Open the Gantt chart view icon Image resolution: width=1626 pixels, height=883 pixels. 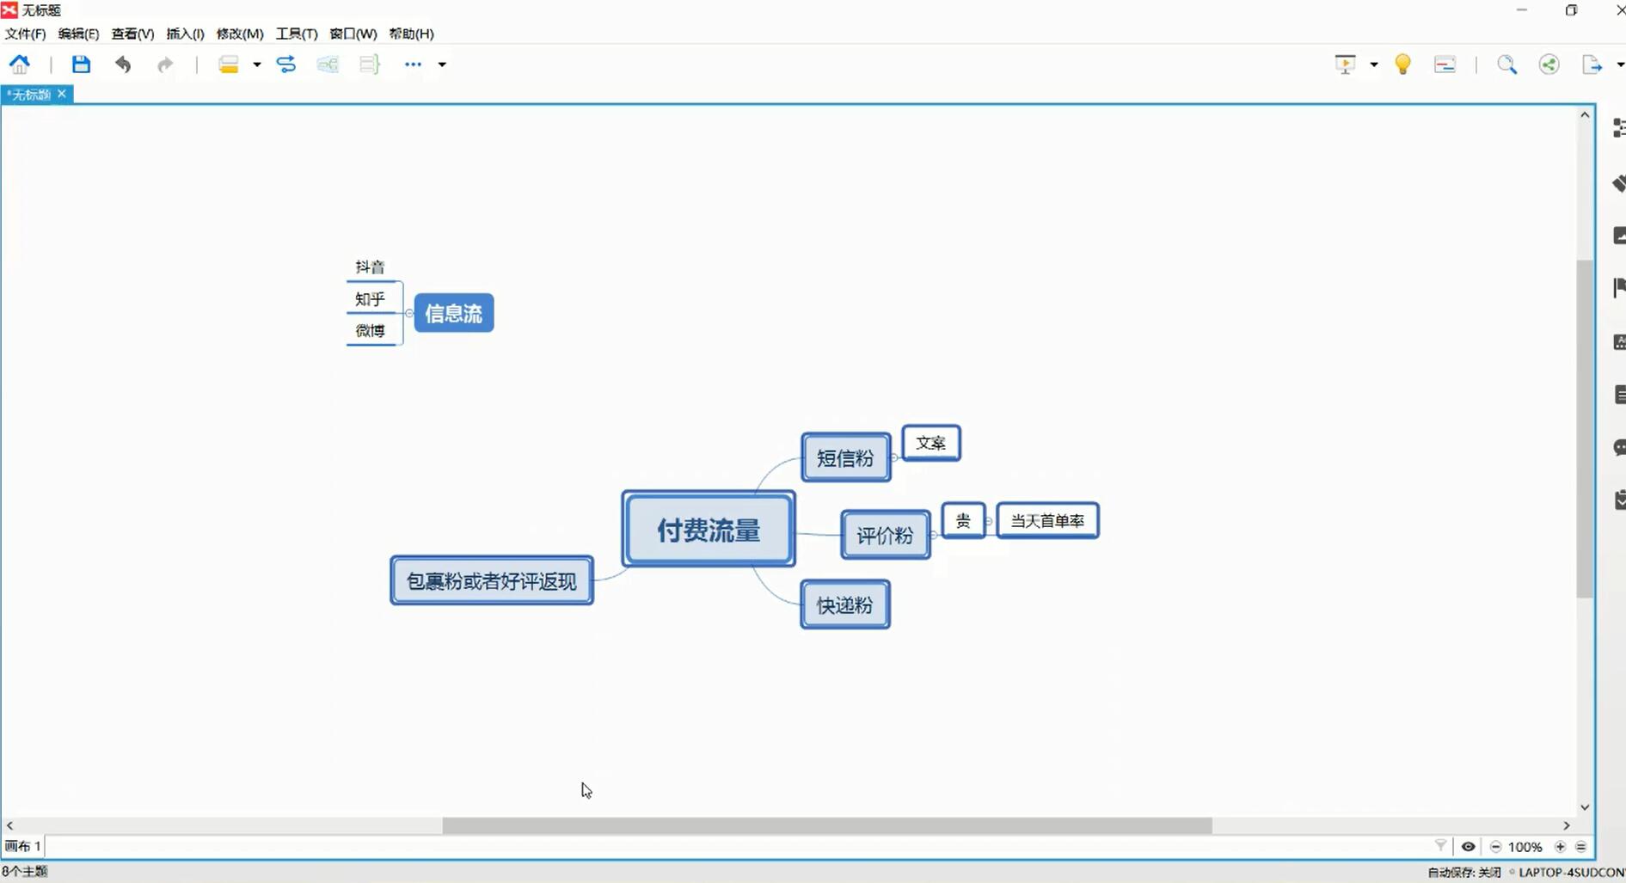point(1445,64)
